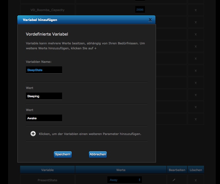This screenshot has height=184, width=220.
Task: Click the VD_Roomba_Capacity variable name
Action: click(47, 10)
